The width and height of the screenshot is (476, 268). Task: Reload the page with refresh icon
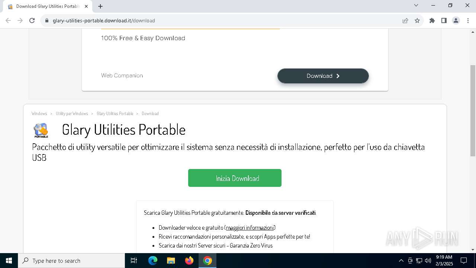(32, 20)
